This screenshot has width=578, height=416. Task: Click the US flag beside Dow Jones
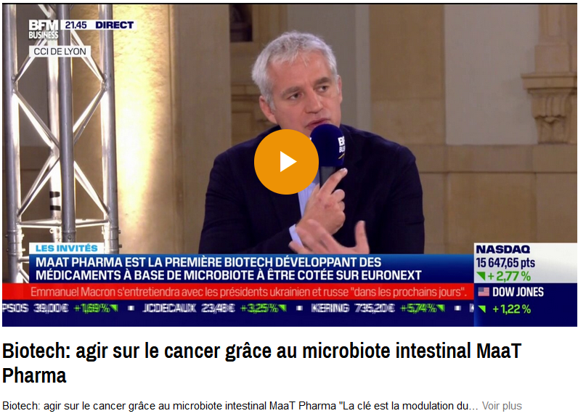(484, 292)
